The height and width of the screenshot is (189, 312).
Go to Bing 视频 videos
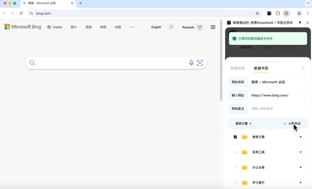pyautogui.click(x=89, y=27)
